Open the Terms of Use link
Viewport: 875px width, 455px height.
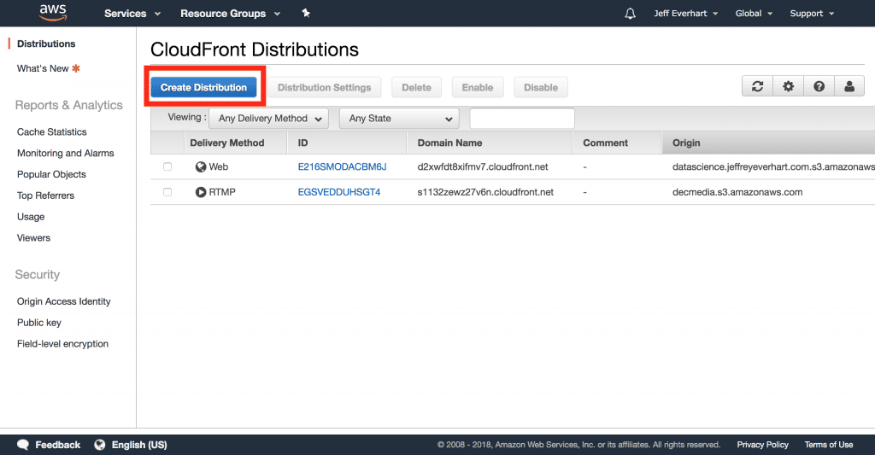click(829, 445)
